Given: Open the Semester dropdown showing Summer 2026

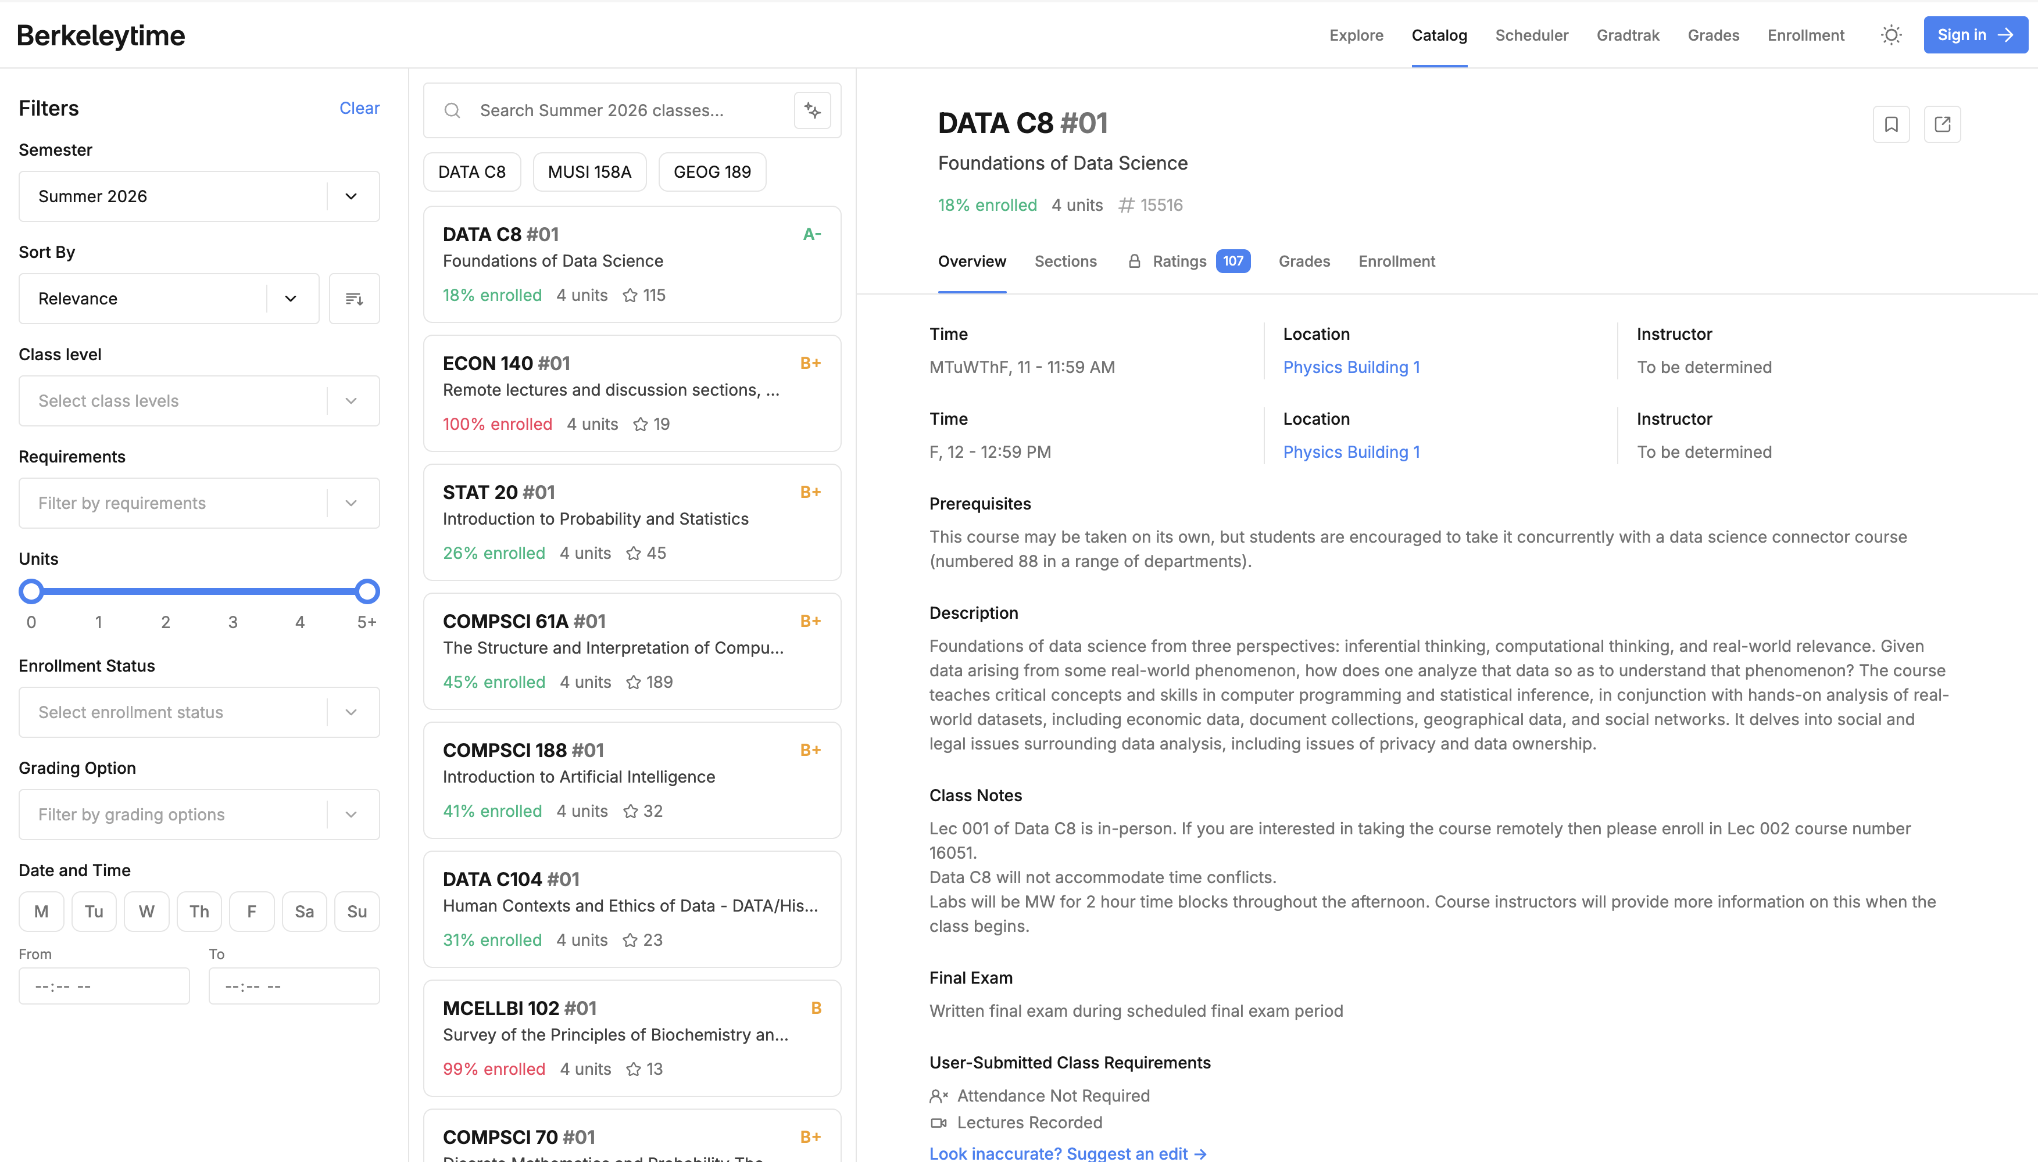Looking at the screenshot, I should click(199, 196).
